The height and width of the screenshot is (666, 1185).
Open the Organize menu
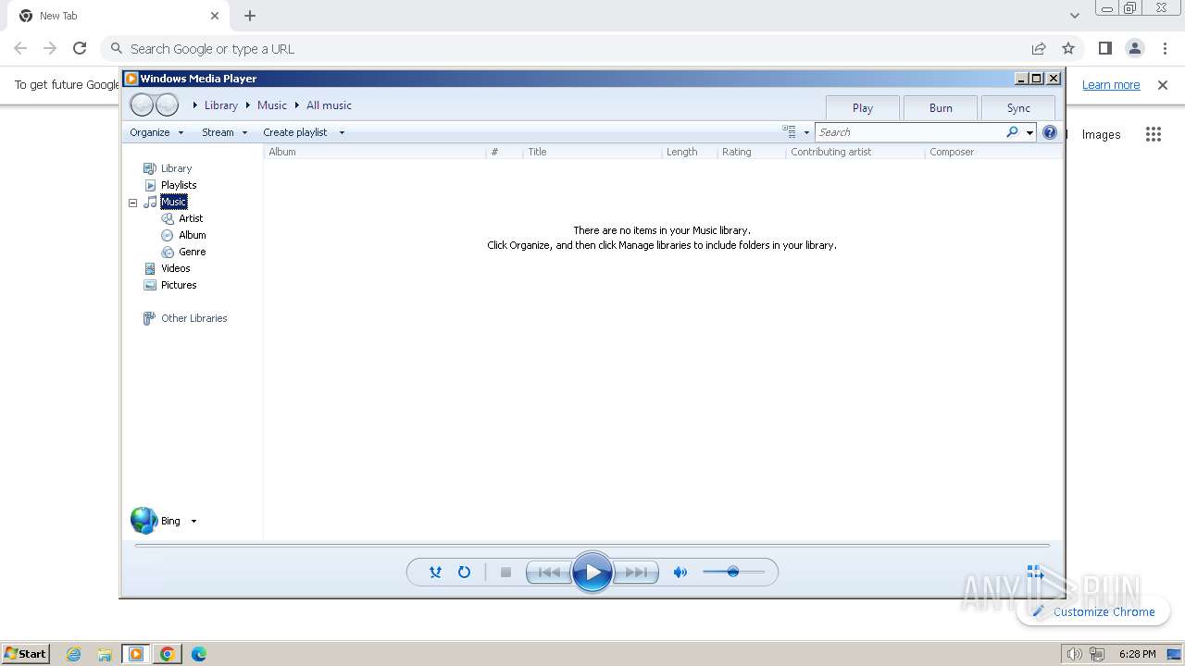tap(156, 132)
